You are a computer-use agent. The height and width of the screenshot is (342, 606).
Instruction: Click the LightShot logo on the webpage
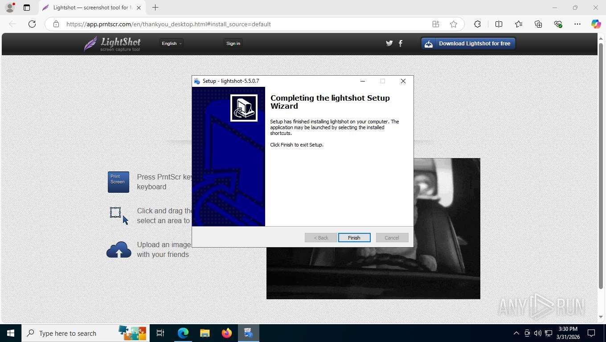tap(113, 44)
